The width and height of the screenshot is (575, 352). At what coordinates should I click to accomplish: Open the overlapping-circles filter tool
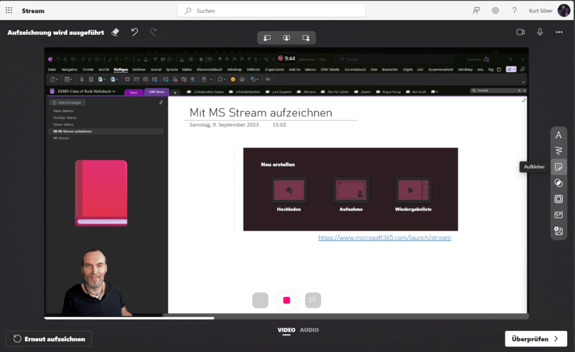pos(559,183)
